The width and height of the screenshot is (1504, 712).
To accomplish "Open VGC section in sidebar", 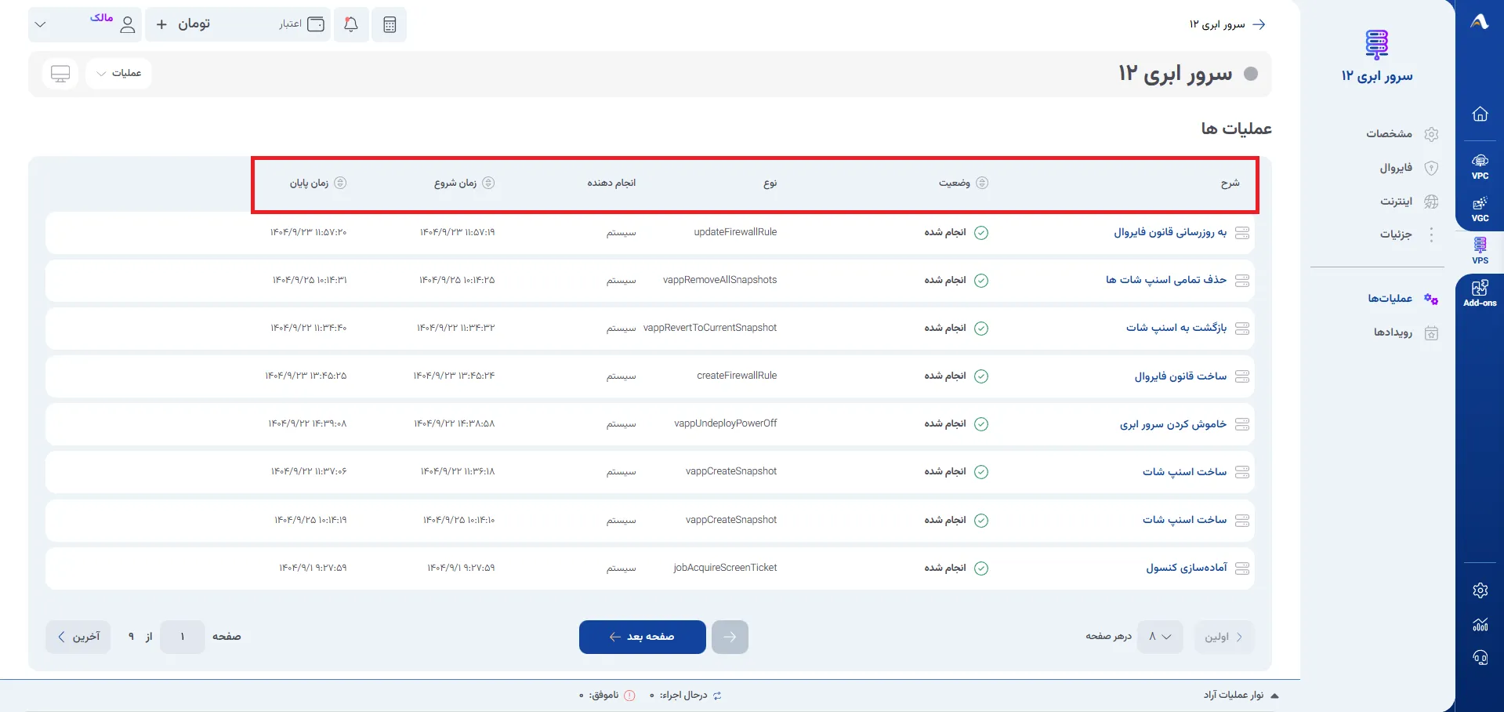I will [x=1480, y=209].
